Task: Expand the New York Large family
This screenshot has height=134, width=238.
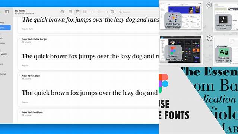Action: (x=20, y=76)
